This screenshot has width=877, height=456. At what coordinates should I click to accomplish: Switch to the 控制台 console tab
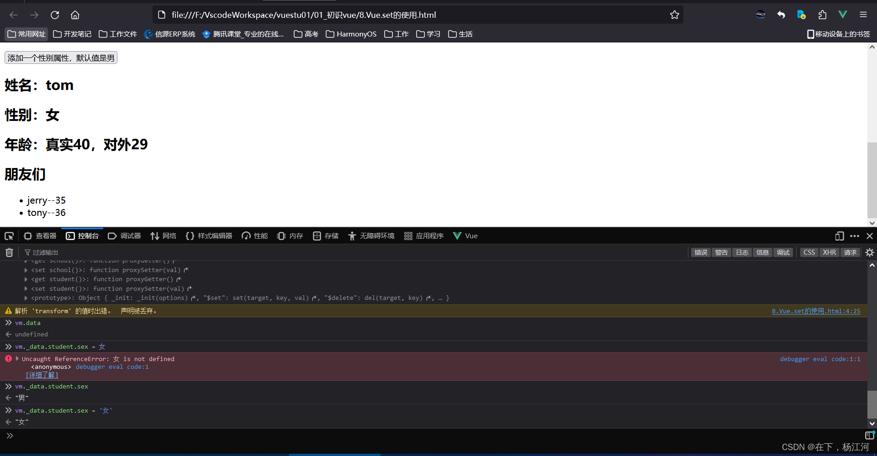tap(82, 236)
